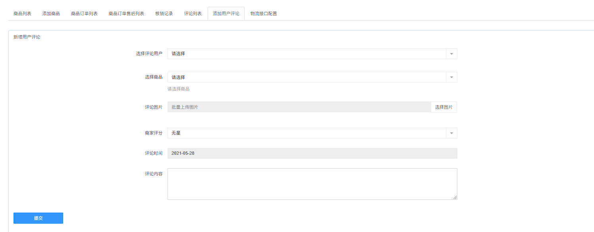Click the 评论内容 label
594x232 pixels.
click(x=154, y=174)
